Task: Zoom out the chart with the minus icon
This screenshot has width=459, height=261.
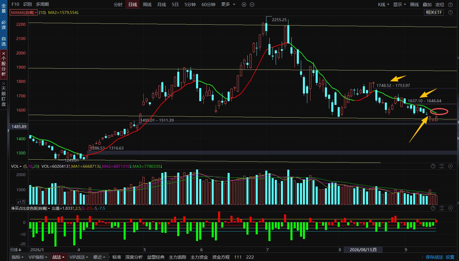Action: (x=252, y=4)
